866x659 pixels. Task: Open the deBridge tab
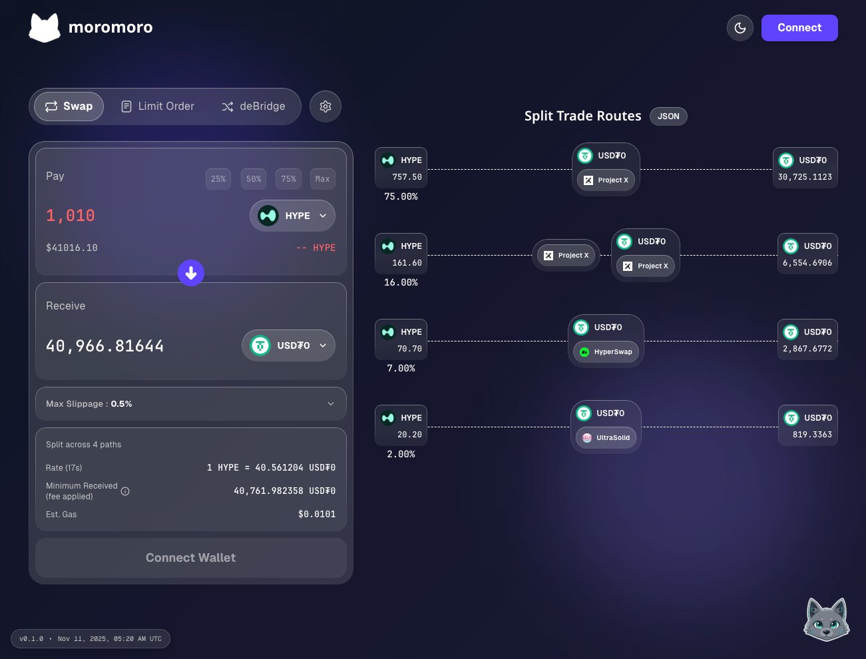254,107
